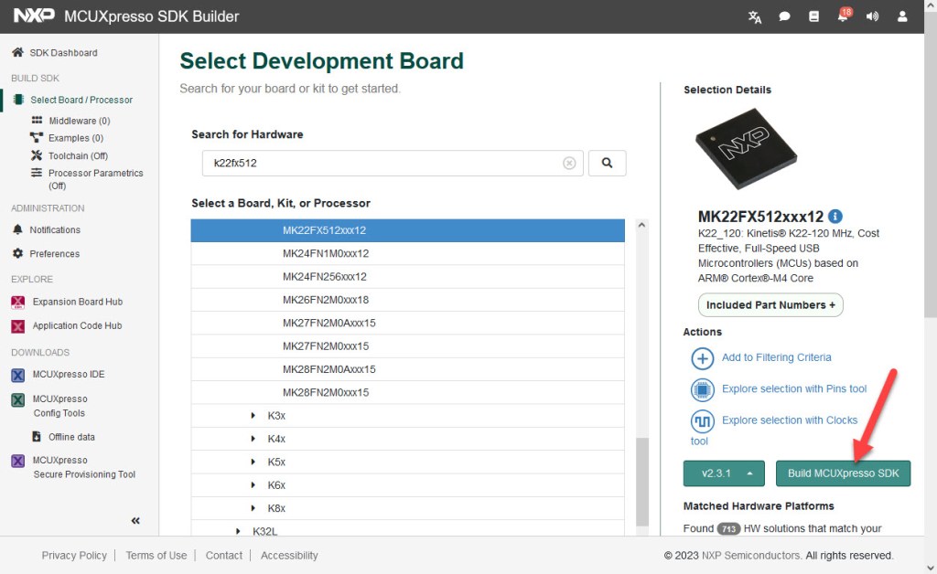
Task: Open SDK Dashboard in sidebar
Action: click(63, 53)
